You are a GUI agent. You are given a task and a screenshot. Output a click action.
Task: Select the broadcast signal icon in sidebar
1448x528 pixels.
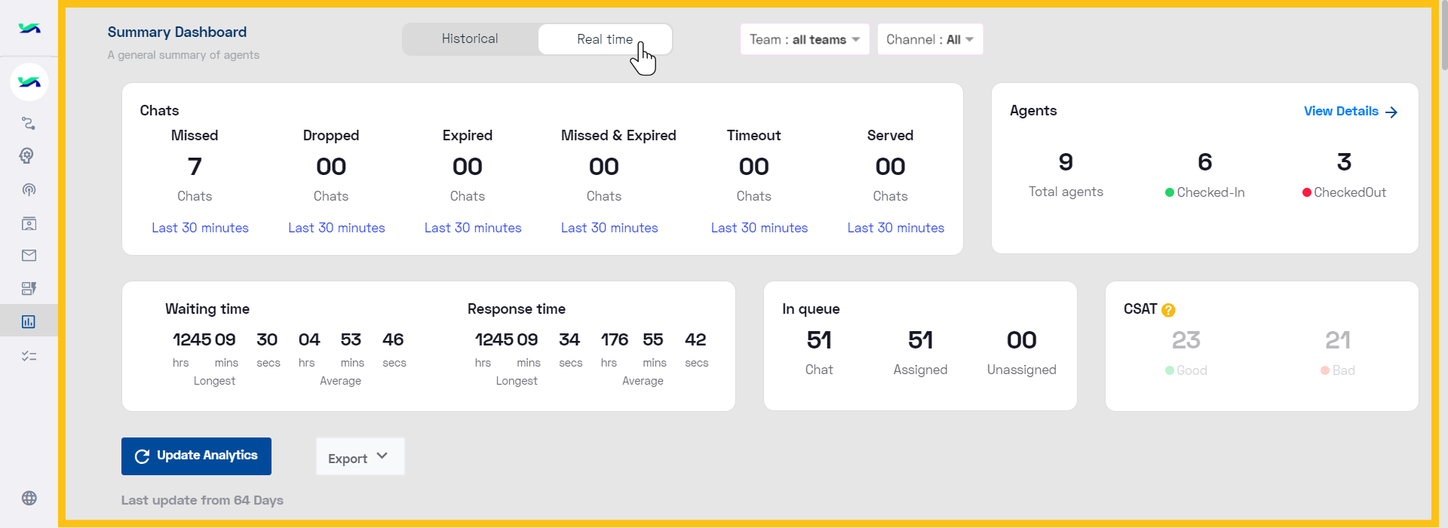29,189
